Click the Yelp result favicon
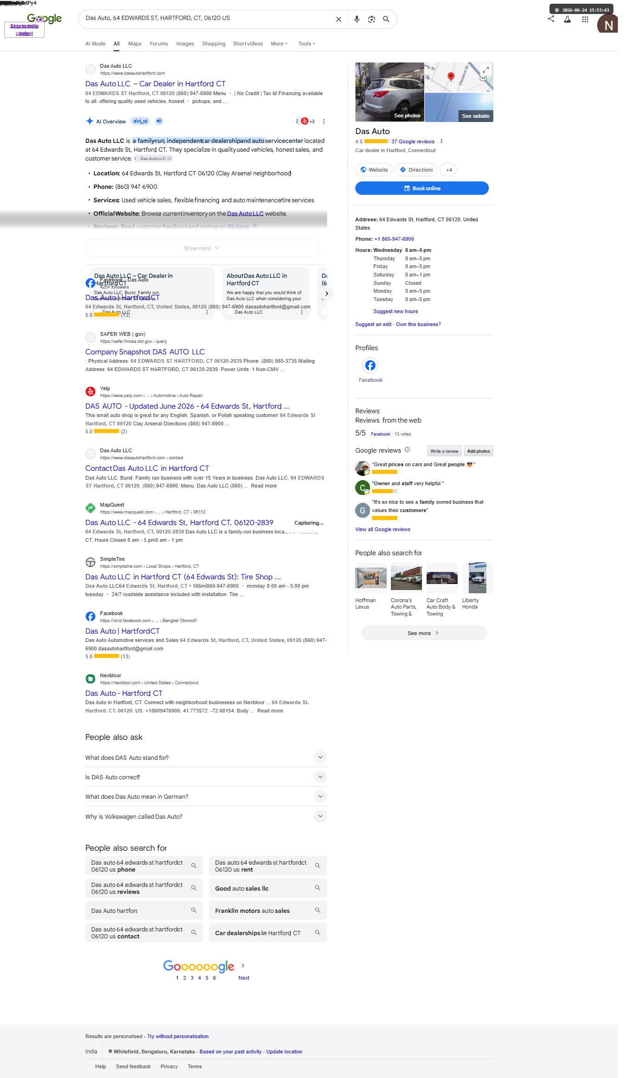Viewport: 625px width, 1078px height. click(x=90, y=391)
